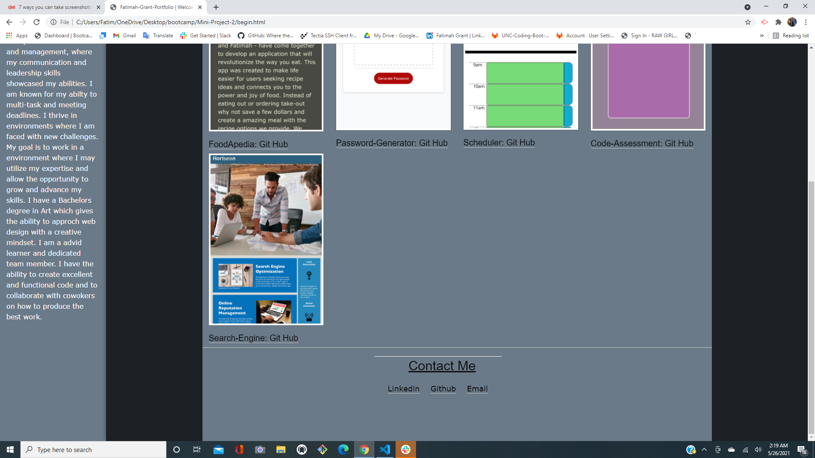This screenshot has width=815, height=458.
Task: Open the Chrome three-dot menu
Action: tap(806, 22)
